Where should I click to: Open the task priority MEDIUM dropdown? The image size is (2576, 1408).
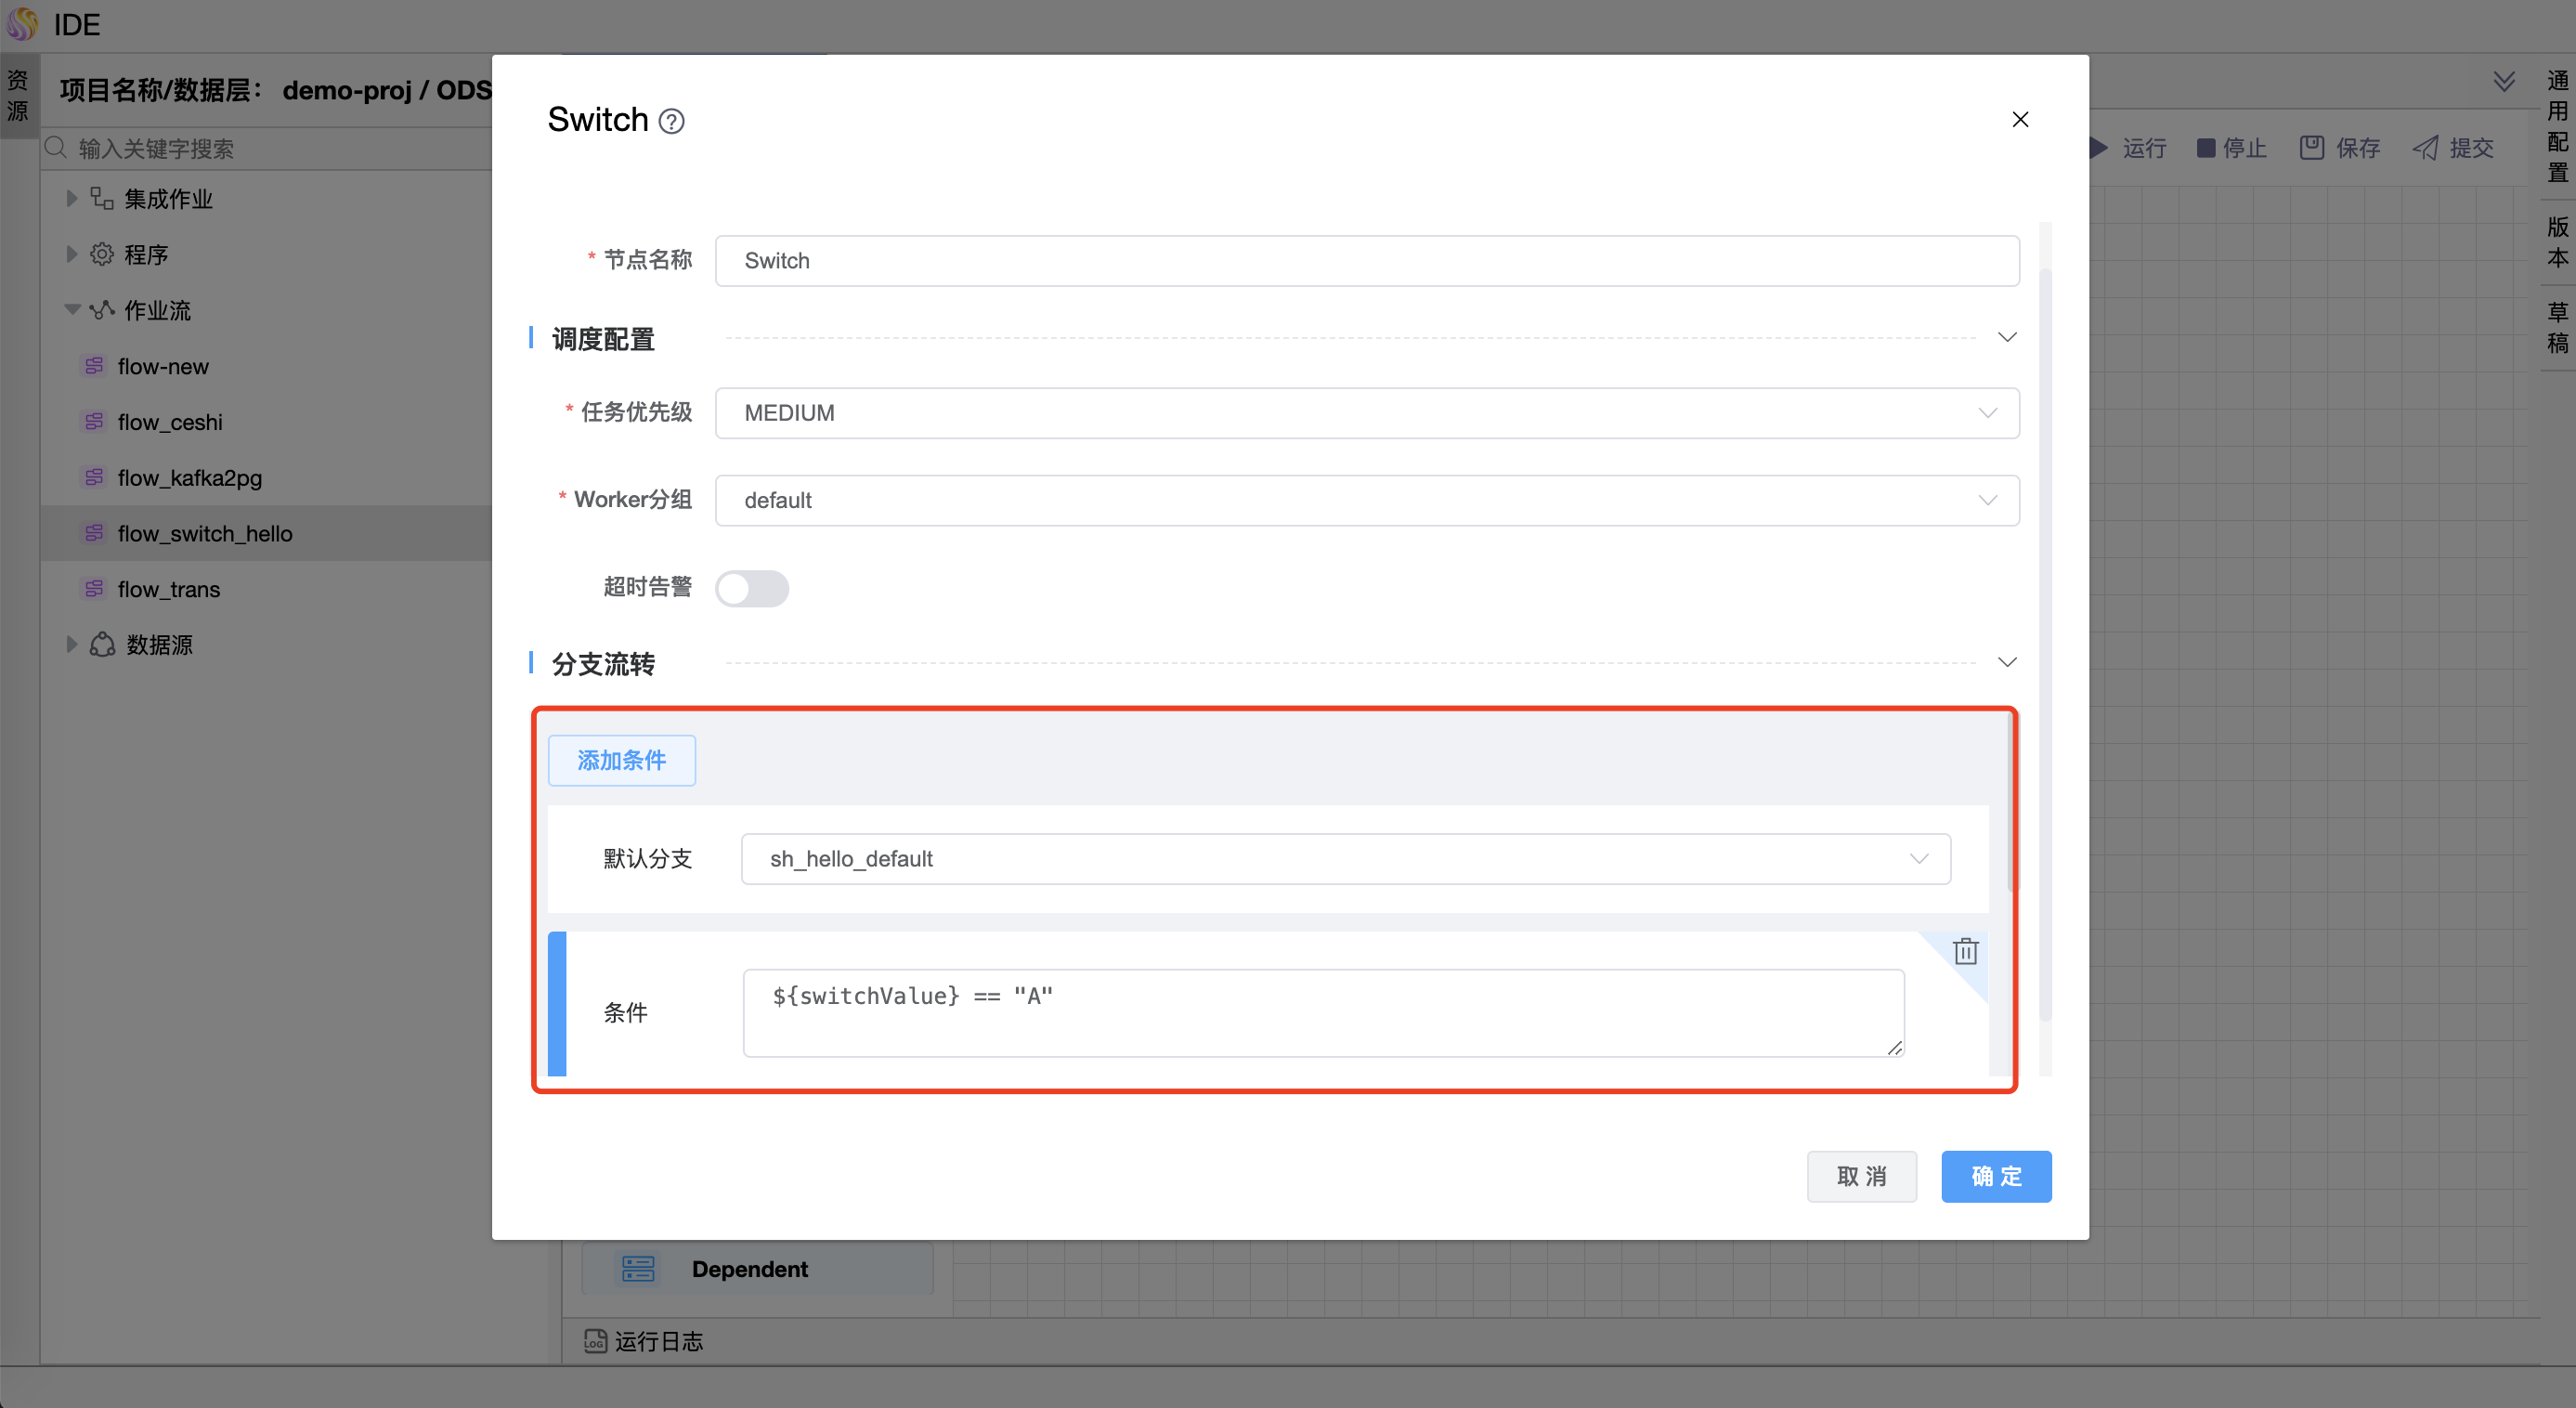pyautogui.click(x=1366, y=413)
